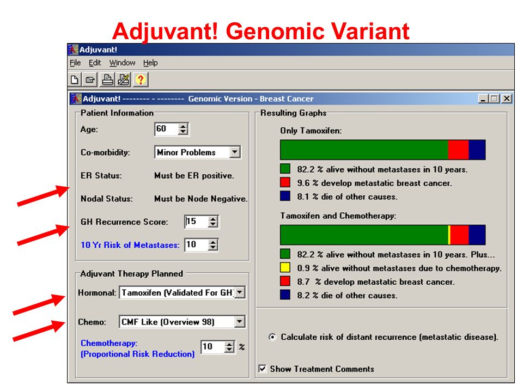The height and width of the screenshot is (392, 523).
Task: Select Calculate risk of distant recurrence radio button
Action: point(272,337)
